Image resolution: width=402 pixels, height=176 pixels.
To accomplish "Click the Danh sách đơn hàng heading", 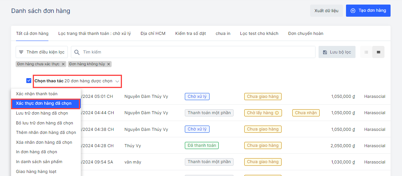I will click(41, 11).
